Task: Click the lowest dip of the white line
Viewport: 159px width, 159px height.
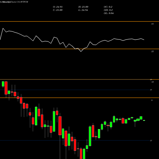Action: pos(81,52)
